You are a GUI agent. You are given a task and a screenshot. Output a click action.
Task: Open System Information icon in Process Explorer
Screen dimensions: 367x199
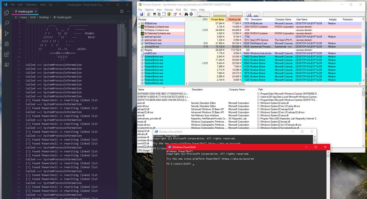(154, 14)
